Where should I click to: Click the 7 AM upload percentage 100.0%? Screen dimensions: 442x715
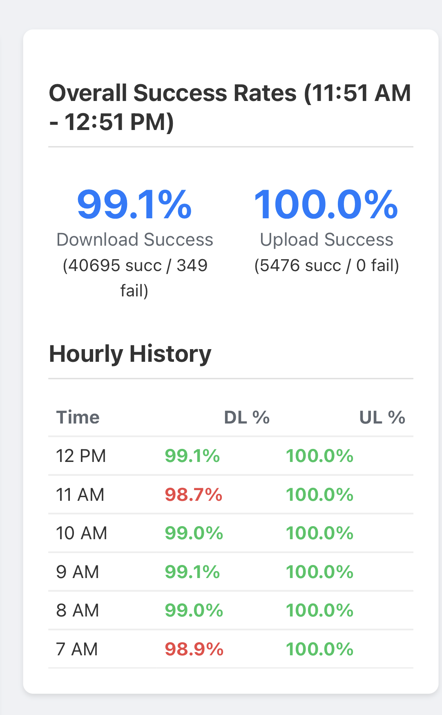(319, 649)
